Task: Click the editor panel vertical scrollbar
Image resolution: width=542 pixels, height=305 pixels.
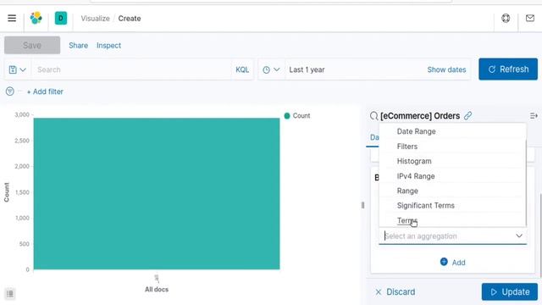Action: coord(540,236)
